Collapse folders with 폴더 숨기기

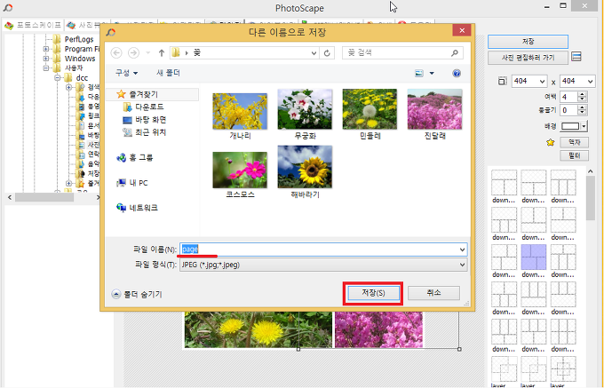137,295
